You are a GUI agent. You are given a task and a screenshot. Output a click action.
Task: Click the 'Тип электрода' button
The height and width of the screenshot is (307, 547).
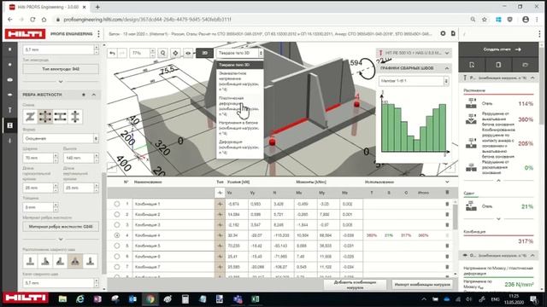tap(61, 69)
